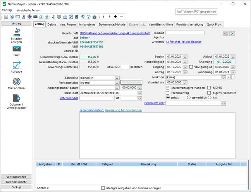Image resolution: width=251 pixels, height=192 pixels.
Task: Open the Inkassoart dropdown list
Action: click(140, 93)
